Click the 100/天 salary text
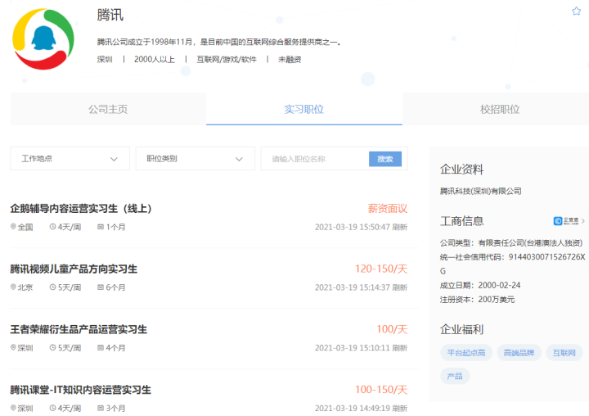589x416 pixels. [x=392, y=329]
